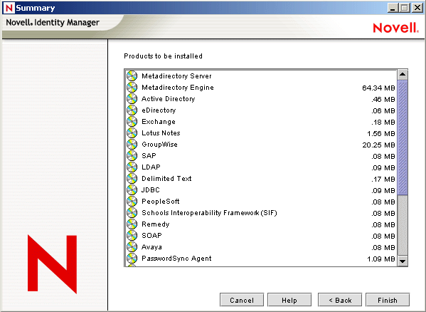Click the disc icon beside Schools Interoperability Framework
This screenshot has width=426, height=312.
coord(132,213)
